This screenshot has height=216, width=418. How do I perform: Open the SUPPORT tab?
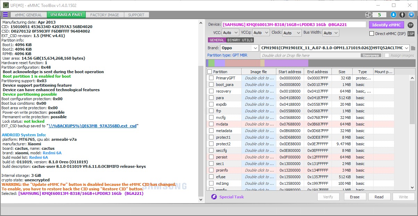click(x=136, y=15)
